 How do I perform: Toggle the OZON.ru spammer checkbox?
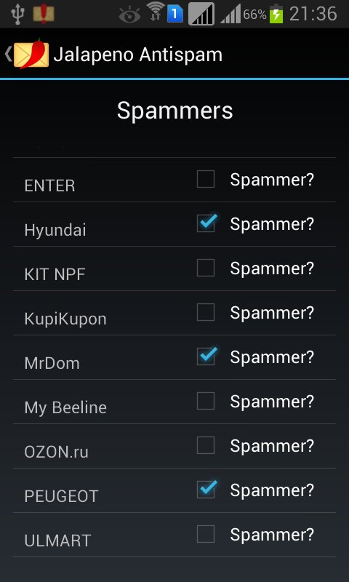(x=206, y=445)
